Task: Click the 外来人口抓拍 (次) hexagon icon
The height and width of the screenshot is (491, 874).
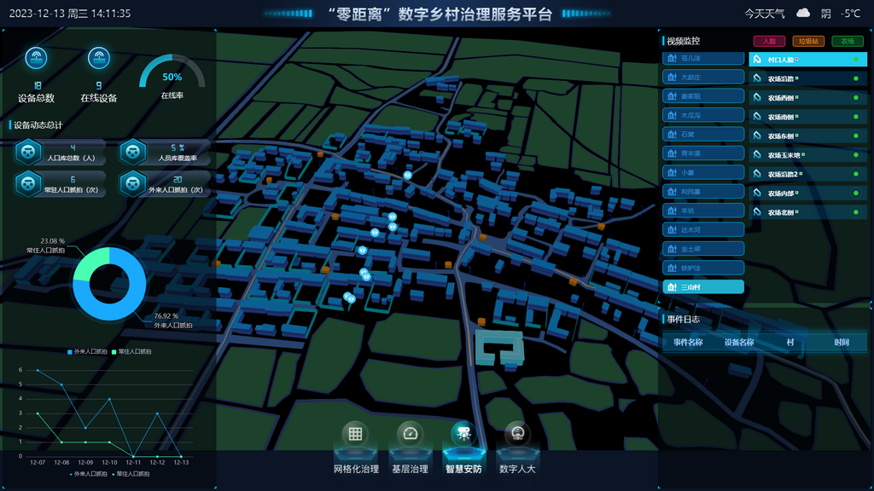Action: tap(132, 184)
